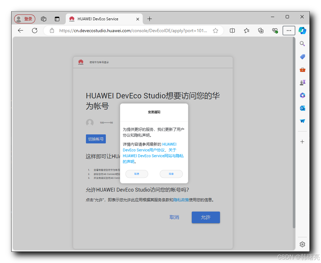
Task: Open the Collections panel
Action: click(x=261, y=31)
